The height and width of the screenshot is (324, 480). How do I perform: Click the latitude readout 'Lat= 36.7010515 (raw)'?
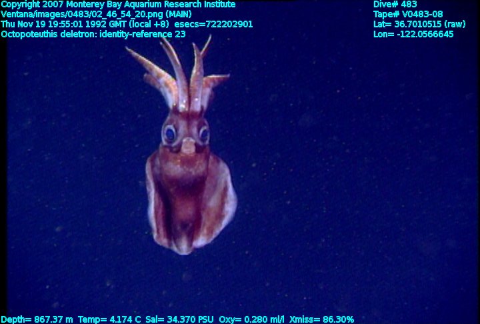pyautogui.click(x=419, y=24)
